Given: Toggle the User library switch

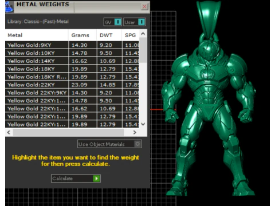Looking at the screenshot, I should pyautogui.click(x=135, y=22).
